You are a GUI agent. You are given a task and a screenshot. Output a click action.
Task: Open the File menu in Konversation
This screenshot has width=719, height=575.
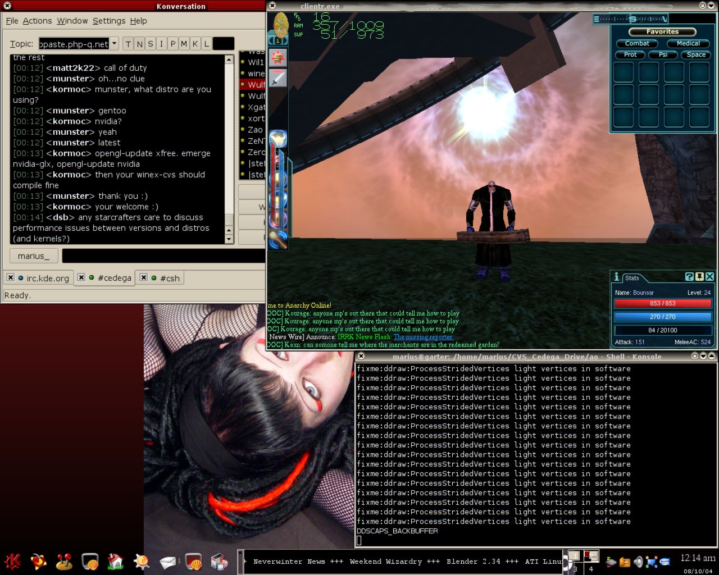click(12, 21)
